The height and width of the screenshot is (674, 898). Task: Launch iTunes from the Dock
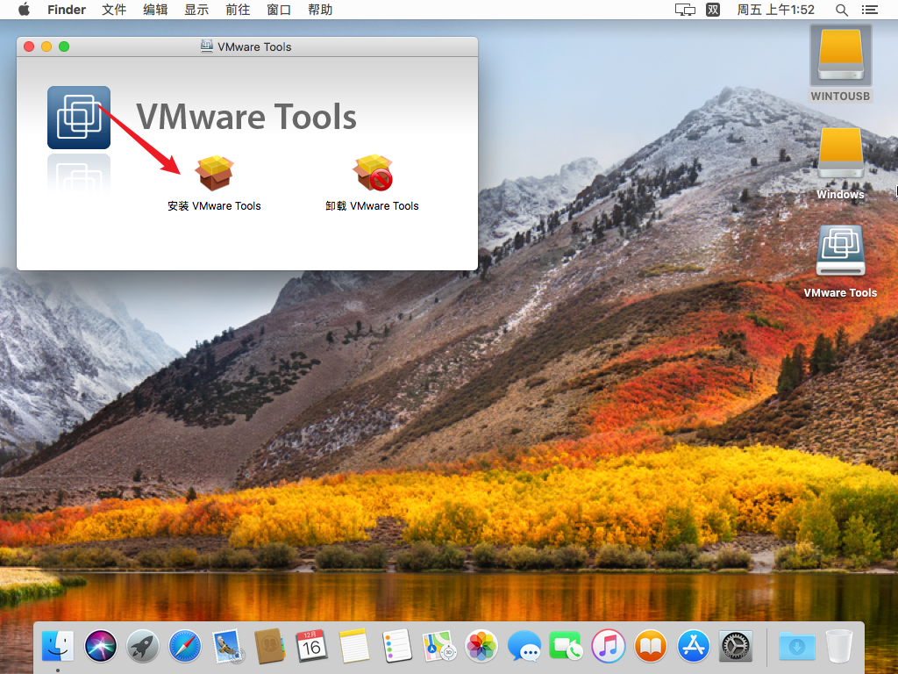pos(608,645)
